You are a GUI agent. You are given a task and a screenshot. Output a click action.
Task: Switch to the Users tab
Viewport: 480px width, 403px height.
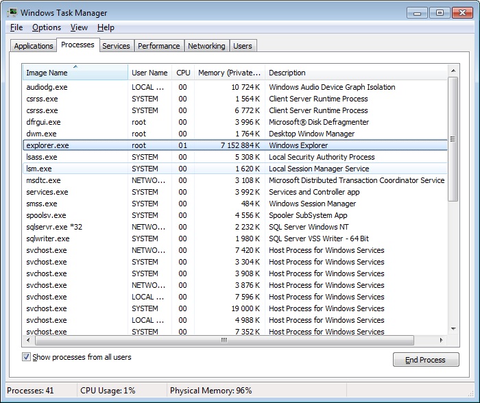(x=243, y=46)
